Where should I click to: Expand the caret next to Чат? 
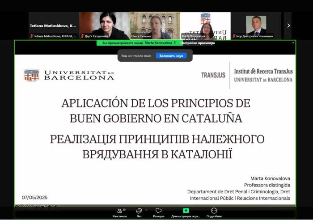146,210
